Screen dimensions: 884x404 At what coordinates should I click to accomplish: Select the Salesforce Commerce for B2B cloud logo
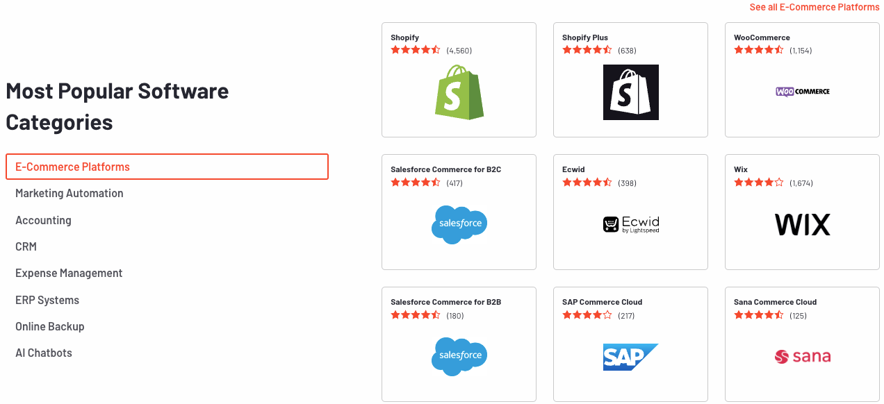tap(459, 357)
